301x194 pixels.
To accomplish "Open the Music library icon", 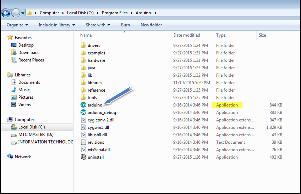I will point(14,90).
